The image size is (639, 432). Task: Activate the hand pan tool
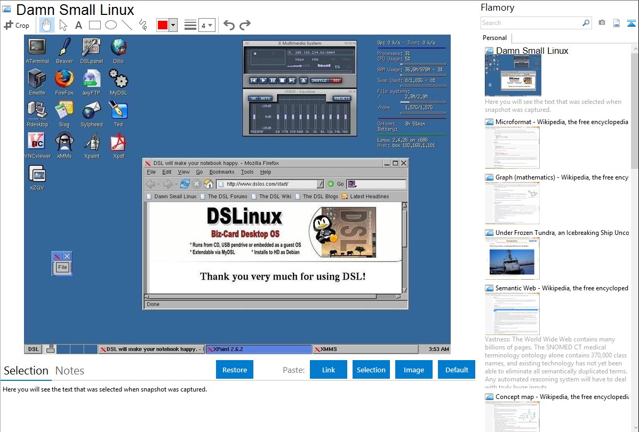(x=46, y=25)
